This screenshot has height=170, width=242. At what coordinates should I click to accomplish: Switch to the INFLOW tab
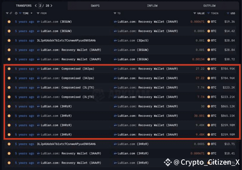pyautogui.click(x=152, y=6)
